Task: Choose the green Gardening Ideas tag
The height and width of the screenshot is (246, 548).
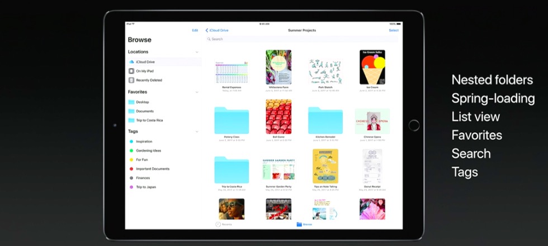Action: point(148,151)
